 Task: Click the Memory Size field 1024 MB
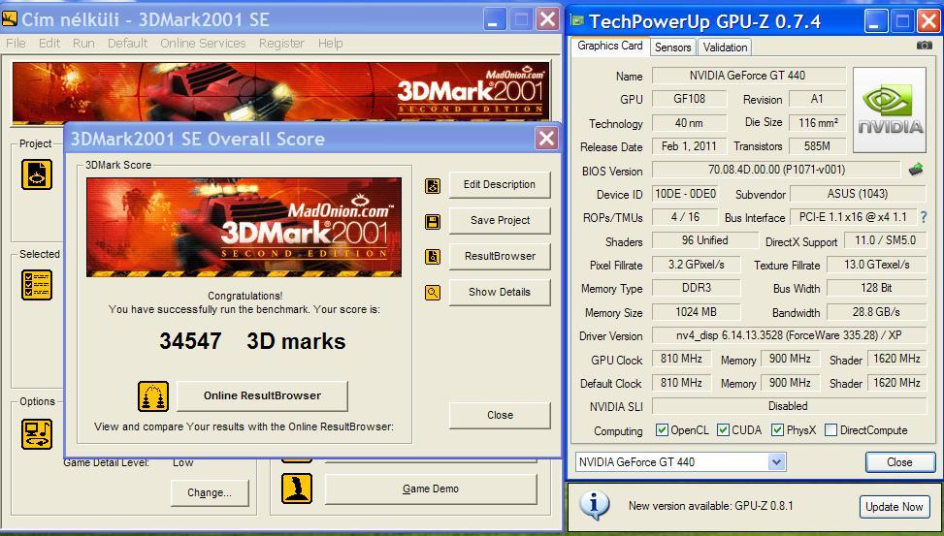(x=696, y=311)
